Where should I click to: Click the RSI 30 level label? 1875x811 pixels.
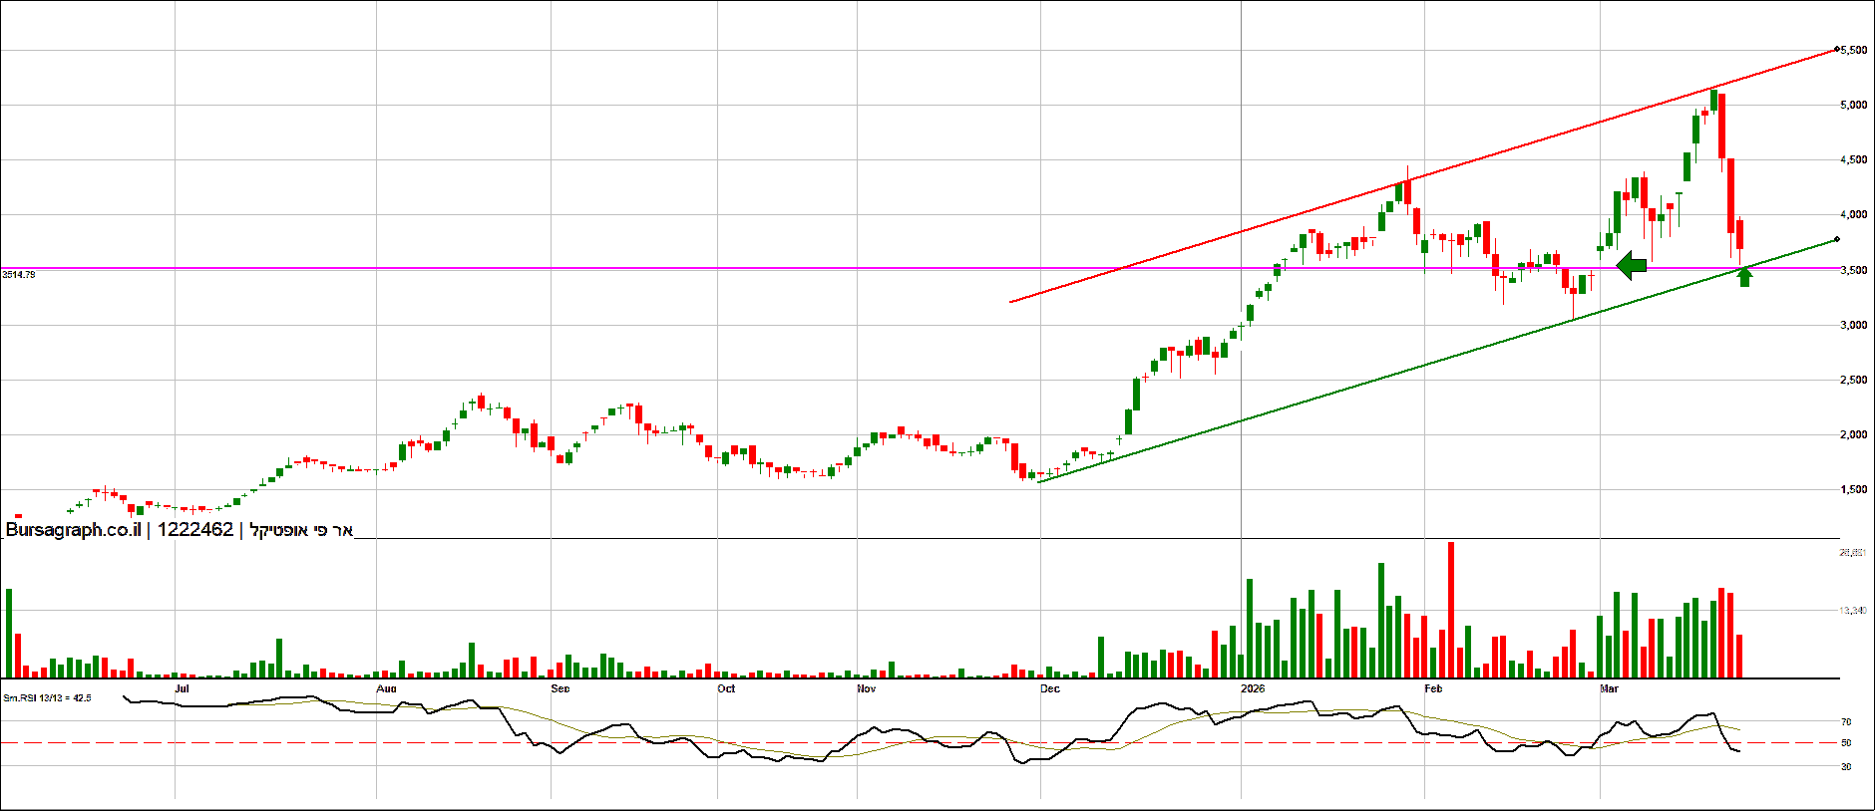[1846, 767]
